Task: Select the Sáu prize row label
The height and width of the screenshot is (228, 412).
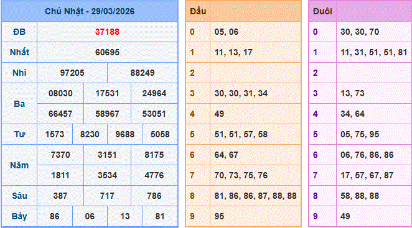Action: (x=19, y=196)
